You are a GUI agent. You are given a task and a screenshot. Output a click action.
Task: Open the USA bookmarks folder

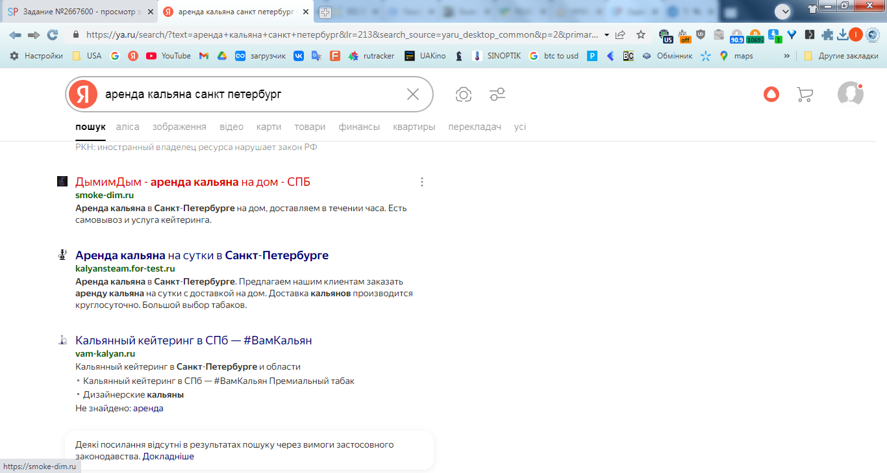pos(86,56)
